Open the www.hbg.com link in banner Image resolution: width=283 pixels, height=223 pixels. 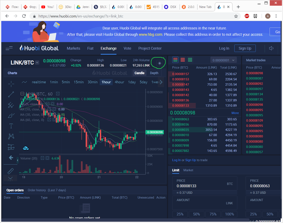(x=150, y=34)
